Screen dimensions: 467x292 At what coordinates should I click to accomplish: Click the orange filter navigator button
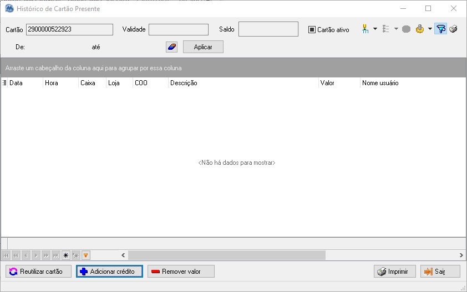point(86,255)
